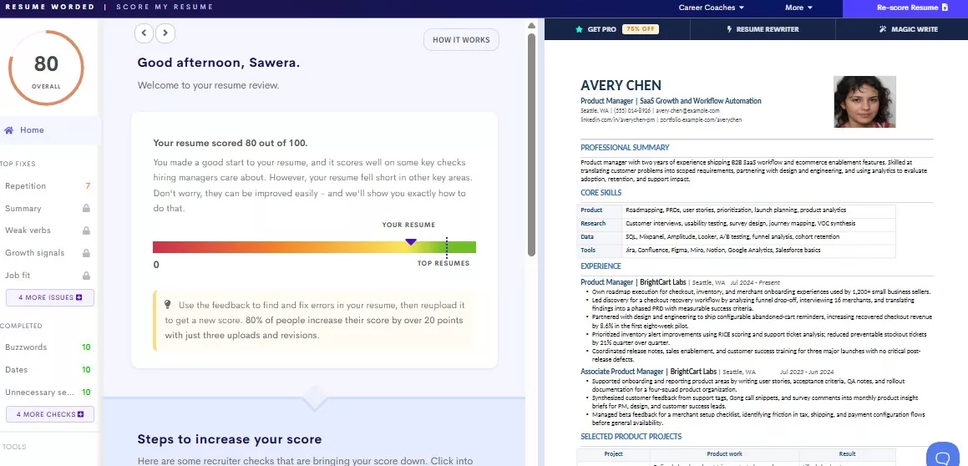Click Repetition score number 7
This screenshot has height=466, width=968.
[88, 186]
